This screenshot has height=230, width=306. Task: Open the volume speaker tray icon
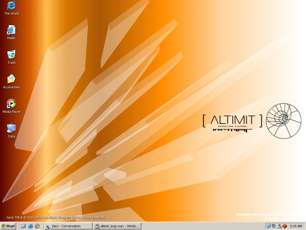tap(274, 226)
